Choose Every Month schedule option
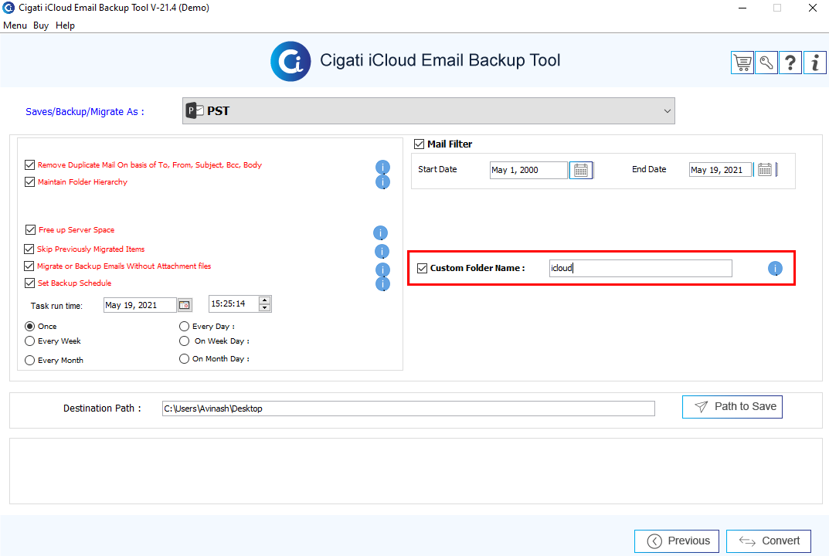 tap(29, 360)
